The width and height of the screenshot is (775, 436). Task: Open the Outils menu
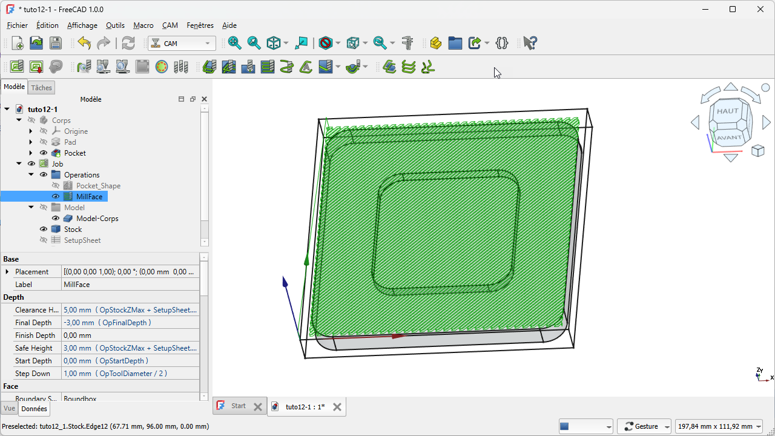point(115,25)
